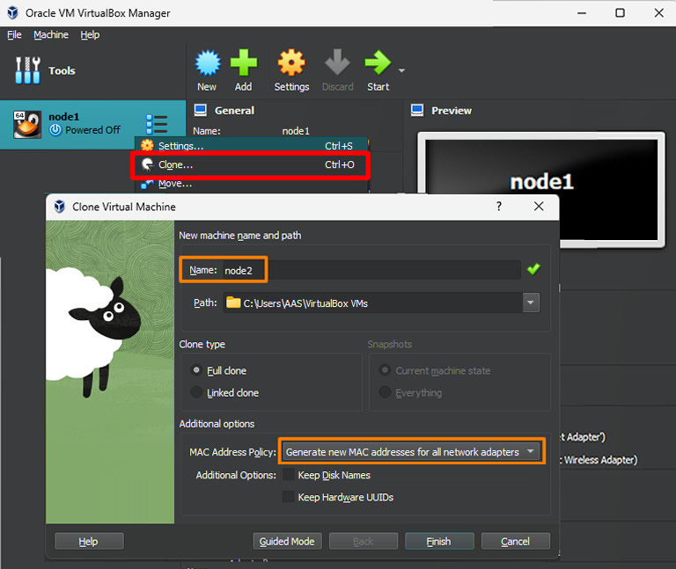Click the Settings gear icon in context menu

tap(148, 146)
